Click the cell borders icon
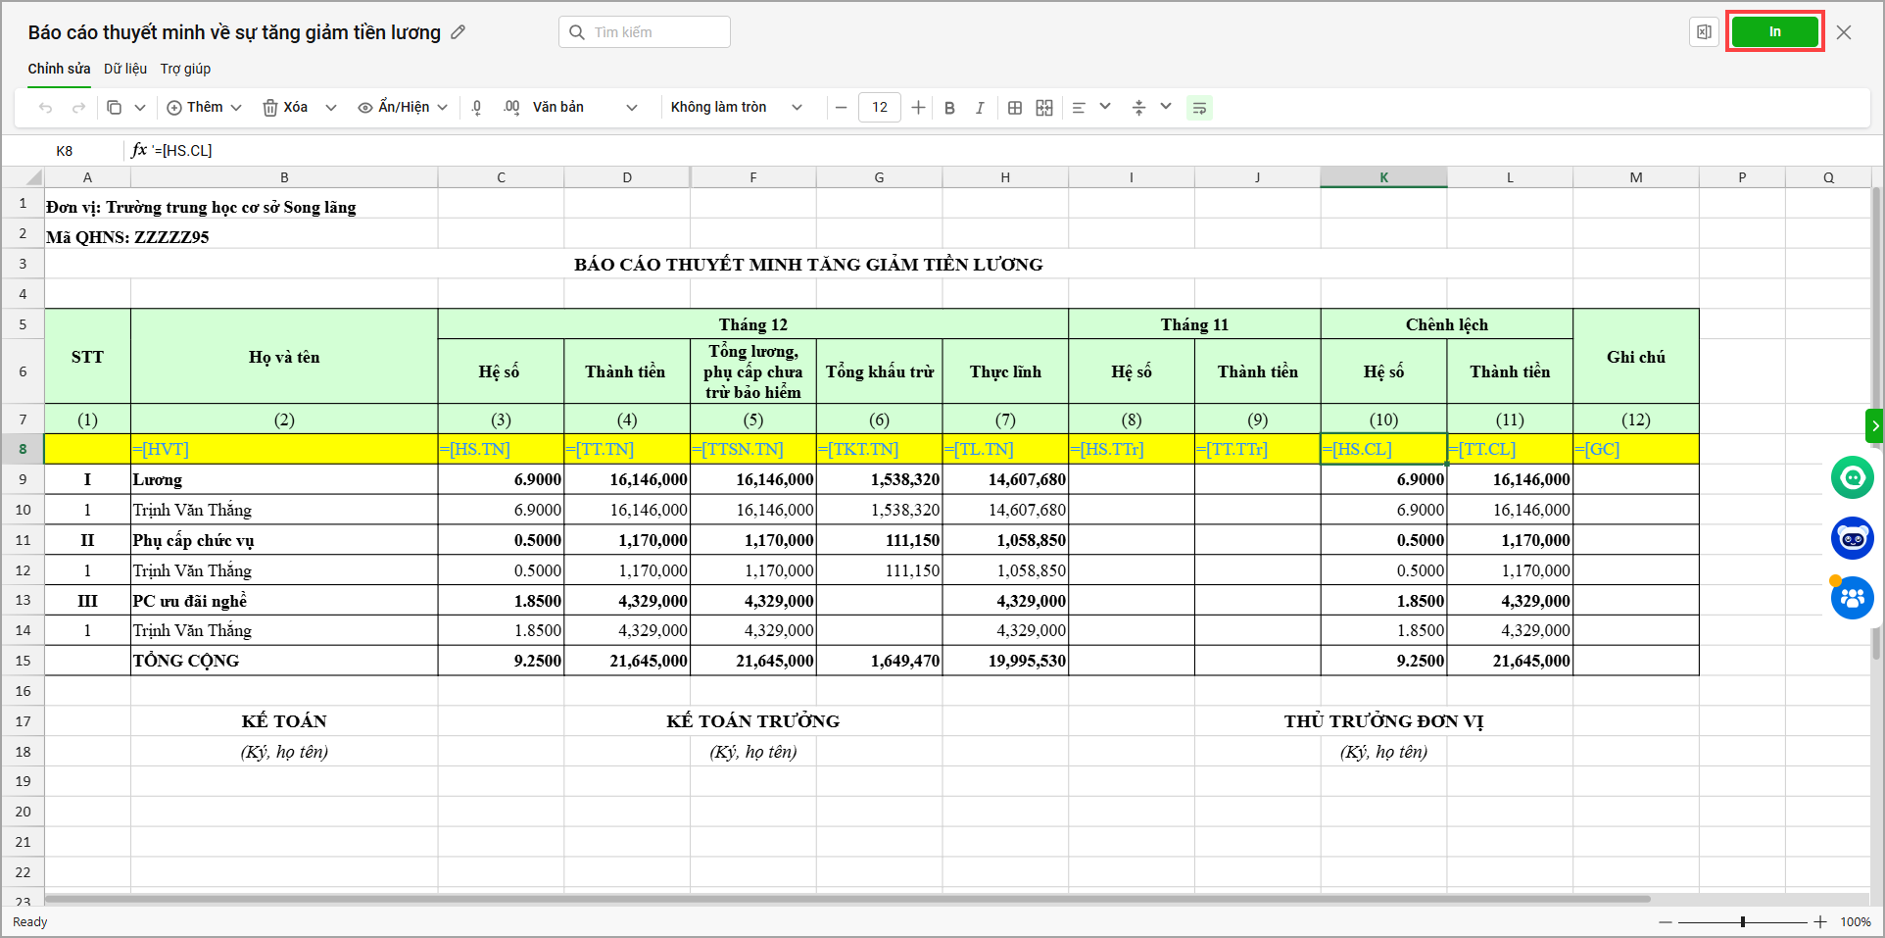The width and height of the screenshot is (1885, 938). point(1015,108)
